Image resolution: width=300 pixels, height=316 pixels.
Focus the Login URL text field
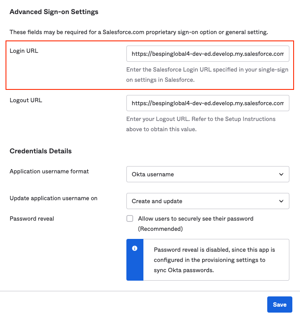208,54
